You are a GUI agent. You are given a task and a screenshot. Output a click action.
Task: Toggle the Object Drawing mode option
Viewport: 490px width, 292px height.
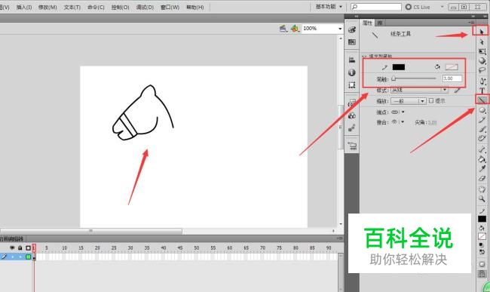(x=482, y=264)
